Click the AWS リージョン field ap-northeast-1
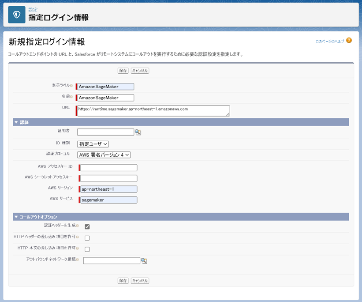The height and width of the screenshot is (302, 362). click(x=109, y=189)
